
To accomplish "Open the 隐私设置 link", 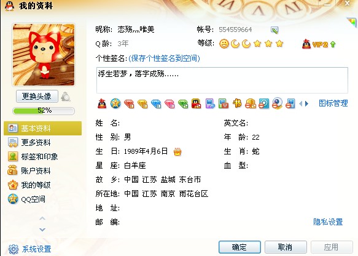I will 328,222.
